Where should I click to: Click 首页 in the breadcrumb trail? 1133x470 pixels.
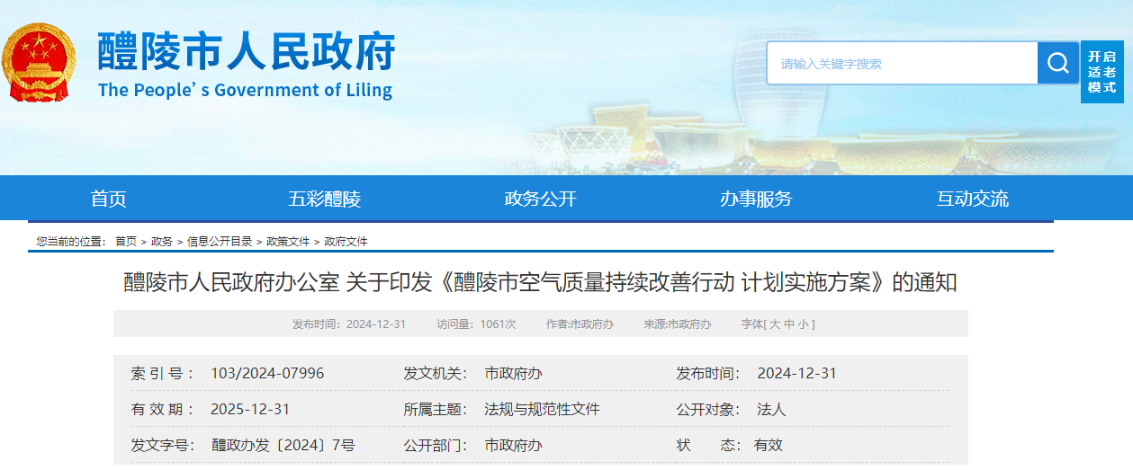point(126,242)
